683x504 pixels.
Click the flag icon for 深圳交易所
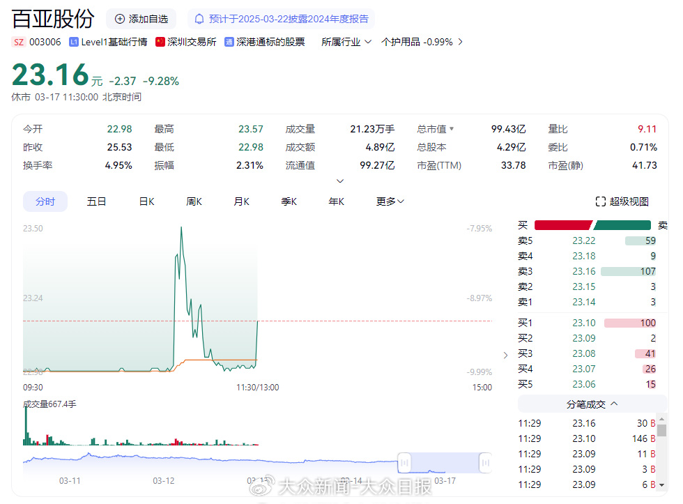pyautogui.click(x=160, y=42)
